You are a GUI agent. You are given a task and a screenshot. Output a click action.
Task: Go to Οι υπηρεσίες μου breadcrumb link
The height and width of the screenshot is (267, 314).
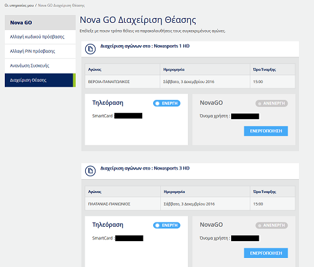pyautogui.click(x=19, y=5)
